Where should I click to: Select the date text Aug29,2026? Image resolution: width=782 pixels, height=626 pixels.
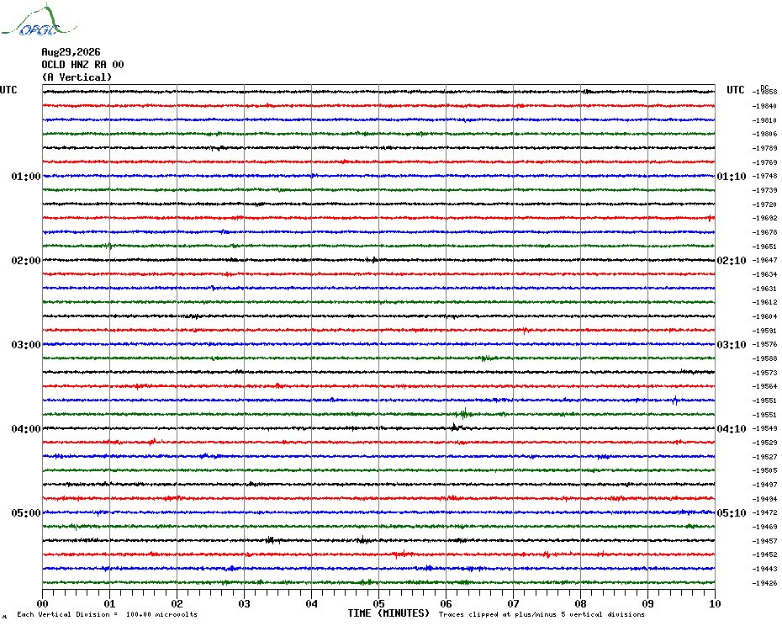[x=71, y=52]
